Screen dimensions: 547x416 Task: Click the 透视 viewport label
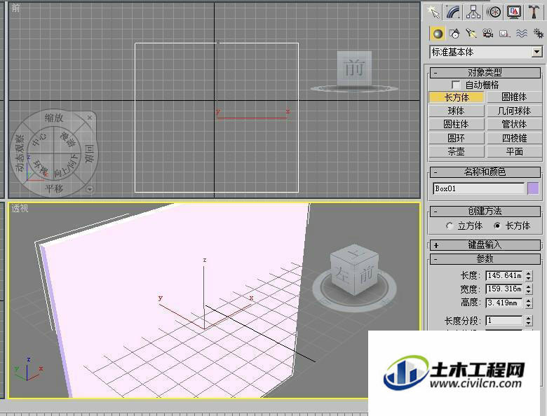[20, 208]
